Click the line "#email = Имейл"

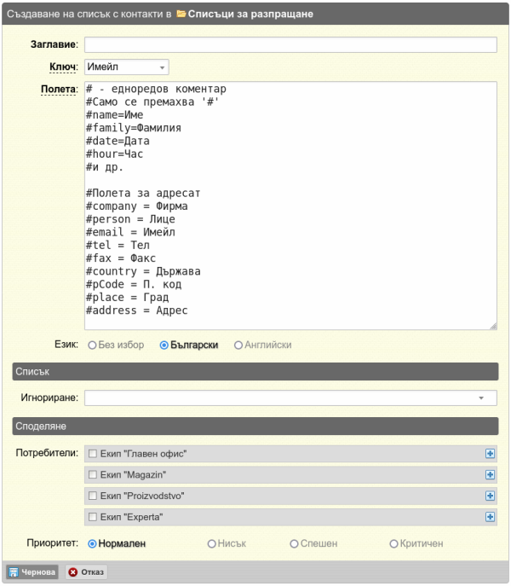pyautogui.click(x=130, y=232)
